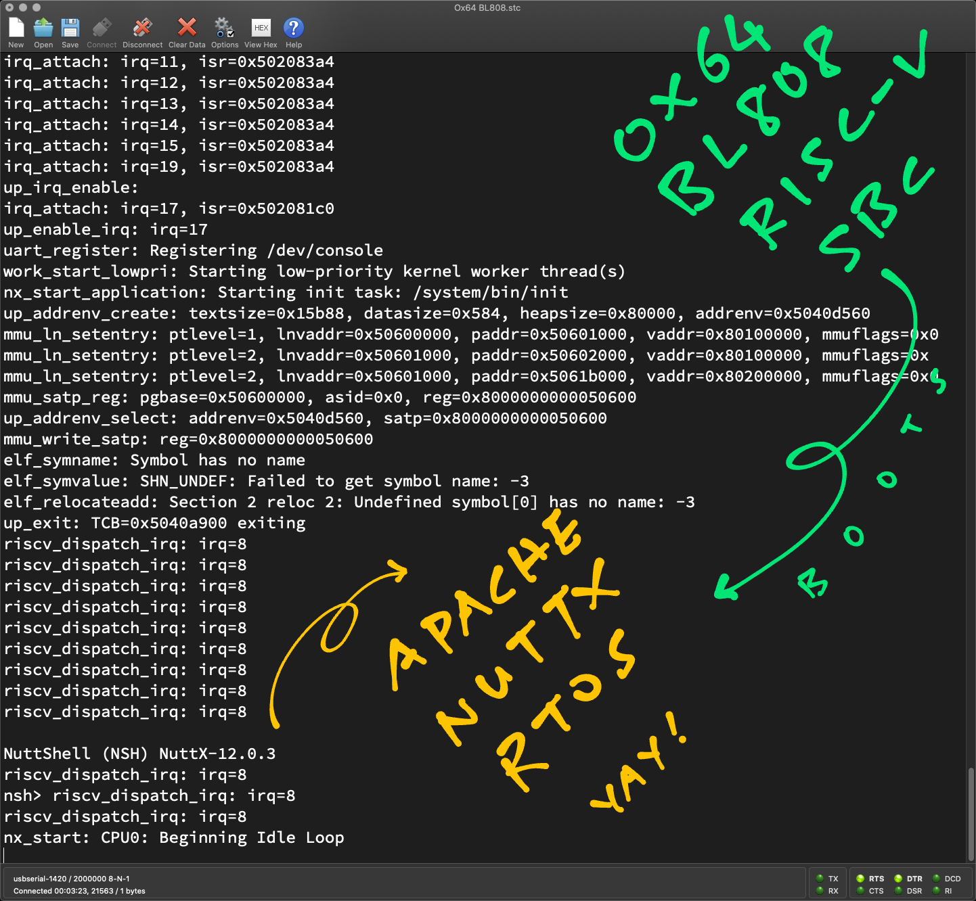The height and width of the screenshot is (901, 976).
Task: Click the 'uart_register: Registering /dev/console' line
Action: pos(193,250)
